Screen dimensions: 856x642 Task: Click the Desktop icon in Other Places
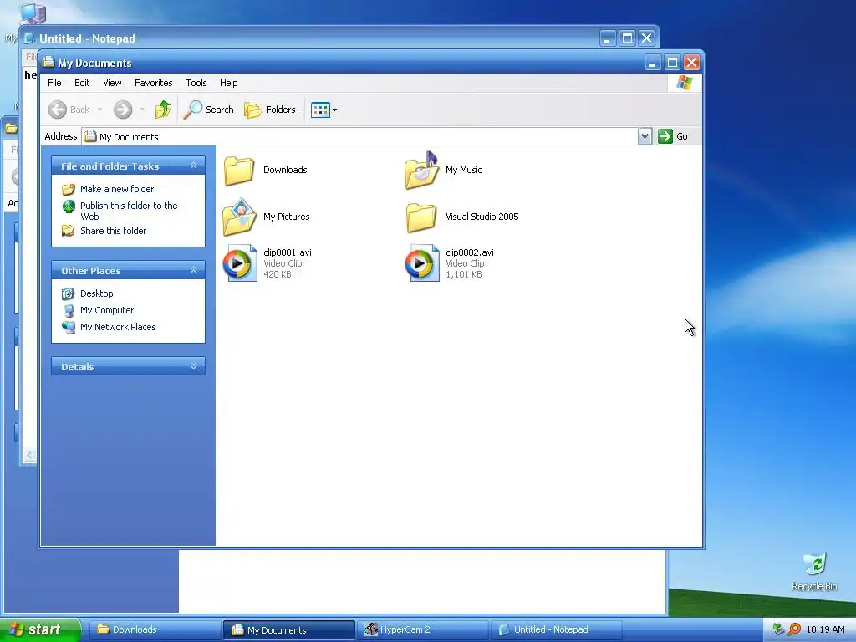pyautogui.click(x=69, y=293)
